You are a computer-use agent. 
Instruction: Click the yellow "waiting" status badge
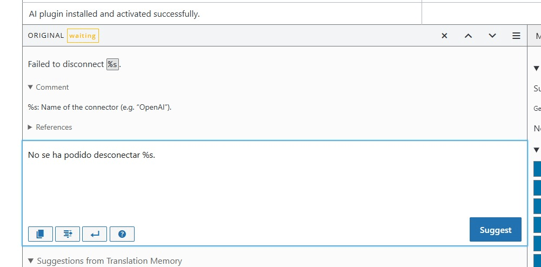pos(83,36)
